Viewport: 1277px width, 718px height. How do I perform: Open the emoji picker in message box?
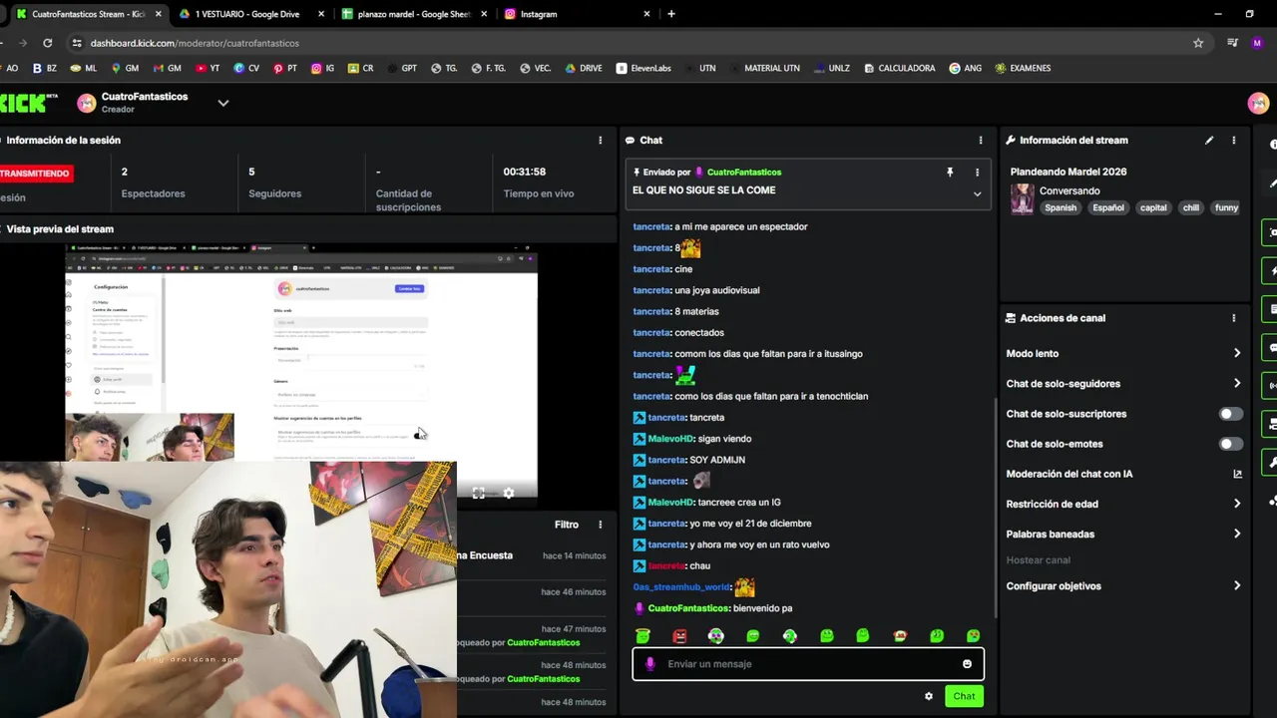click(x=967, y=664)
